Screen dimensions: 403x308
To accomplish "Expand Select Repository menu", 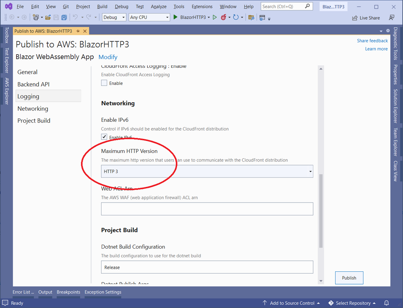I will tap(352, 303).
